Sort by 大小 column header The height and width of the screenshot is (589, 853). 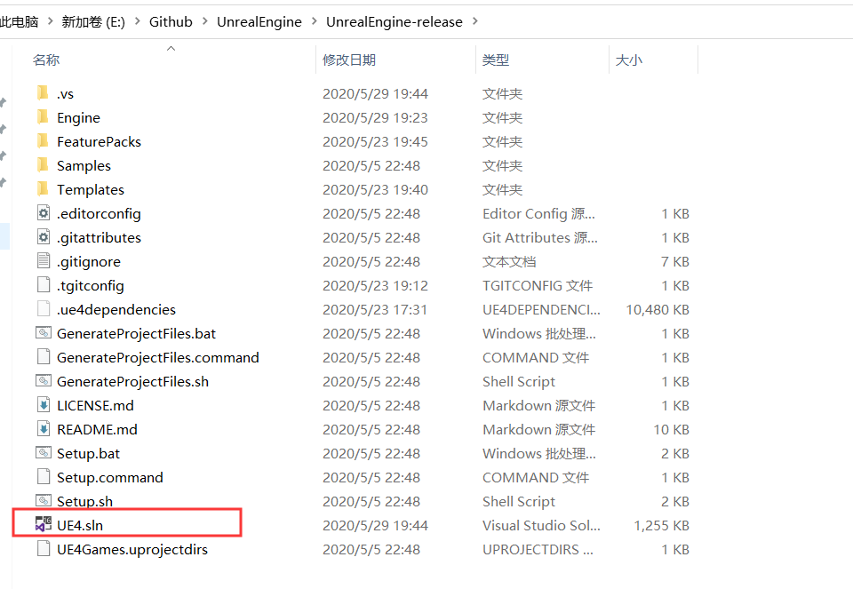click(629, 60)
